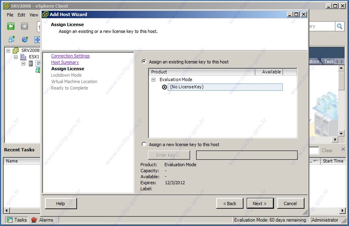Click the green Back navigation arrow
The width and height of the screenshot is (349, 226).
(11, 26)
